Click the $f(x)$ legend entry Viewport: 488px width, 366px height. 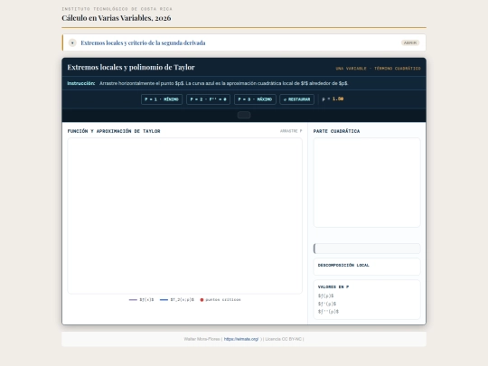coord(141,300)
